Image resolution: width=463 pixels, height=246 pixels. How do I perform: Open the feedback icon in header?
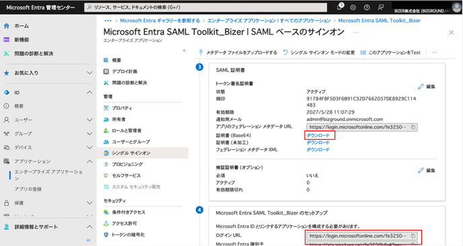381,7
